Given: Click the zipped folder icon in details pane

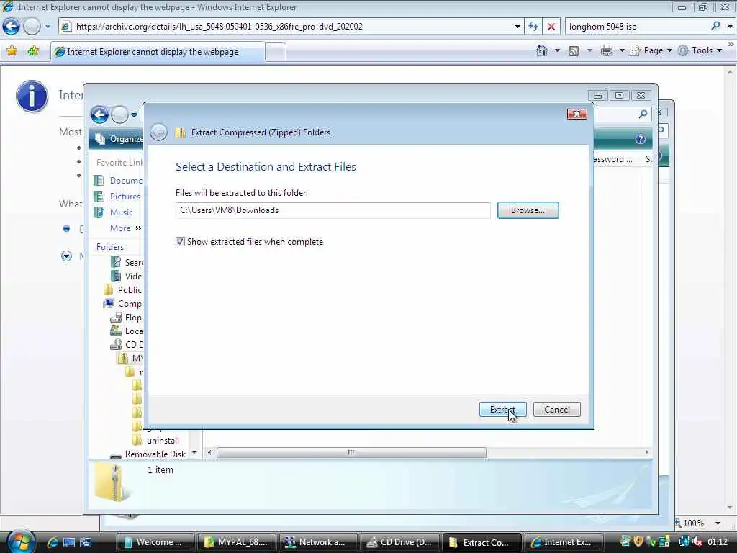Looking at the screenshot, I should click(112, 483).
